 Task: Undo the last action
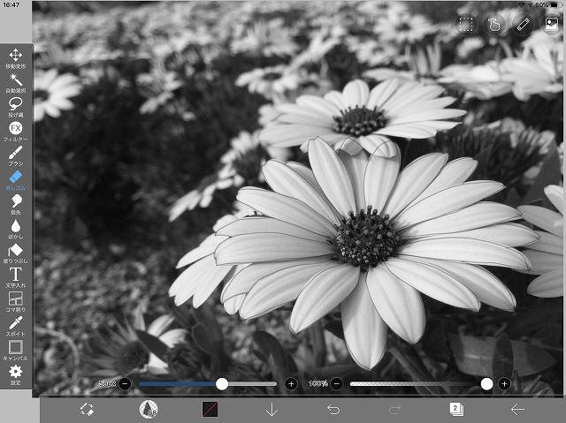333,410
